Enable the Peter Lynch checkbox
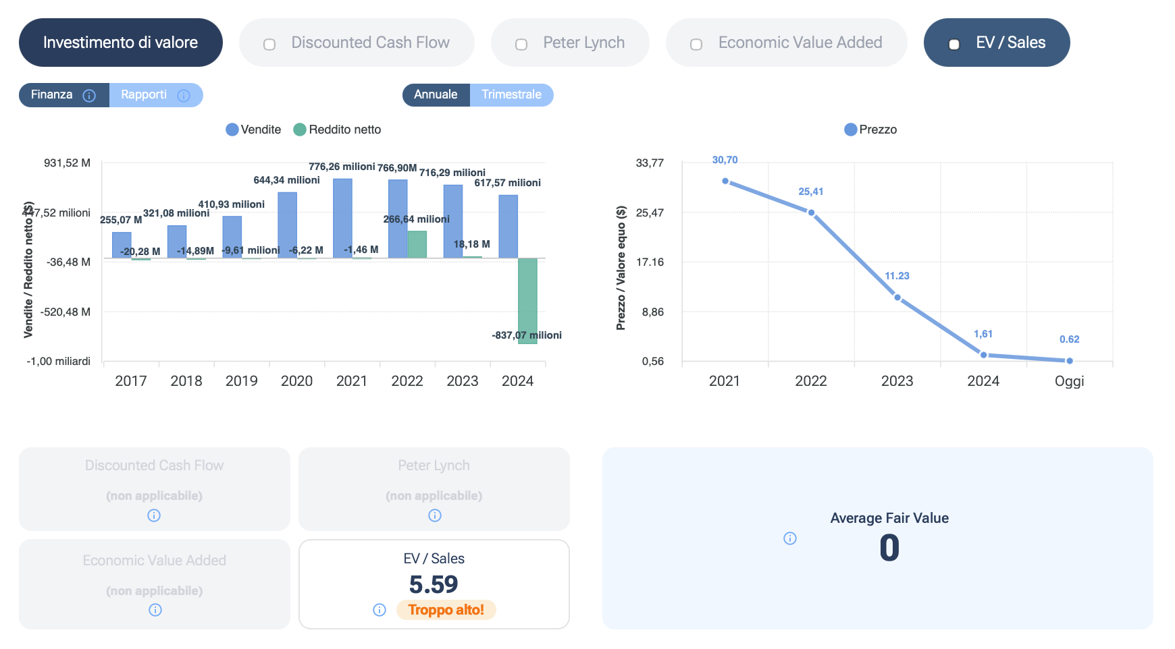The image size is (1175, 649). click(521, 45)
